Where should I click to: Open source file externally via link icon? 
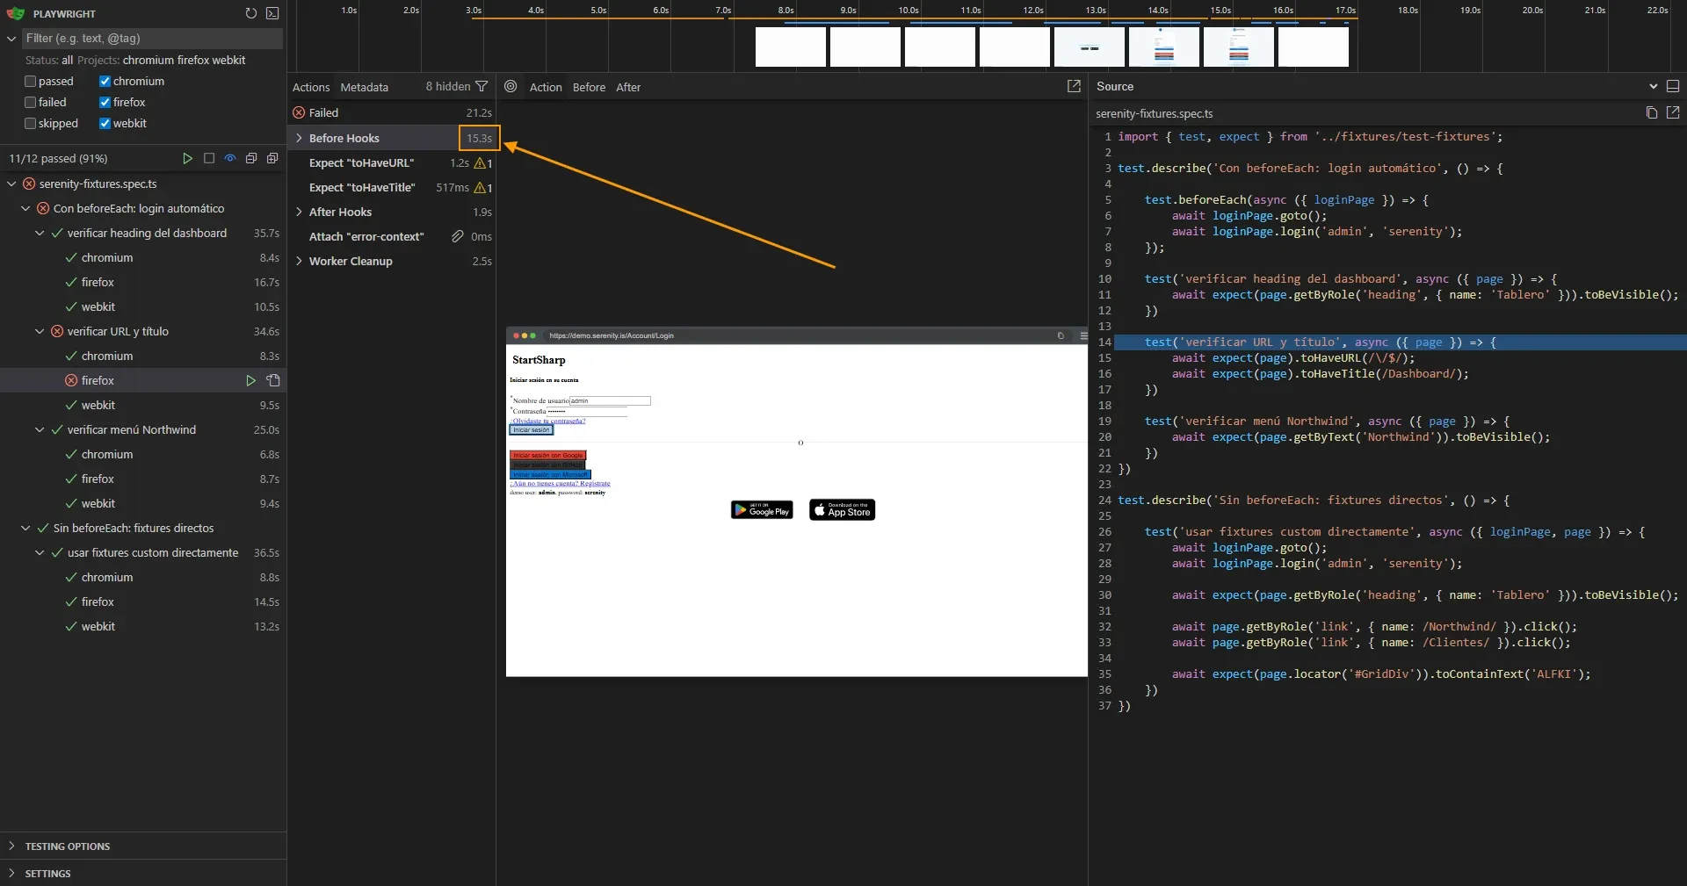[x=1674, y=113]
